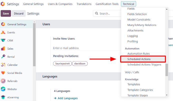Click the Odoo Settings app logo
Screen dimensions: 173x101
tap(3, 4)
